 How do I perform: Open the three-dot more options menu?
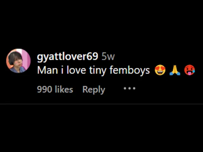[129, 88]
